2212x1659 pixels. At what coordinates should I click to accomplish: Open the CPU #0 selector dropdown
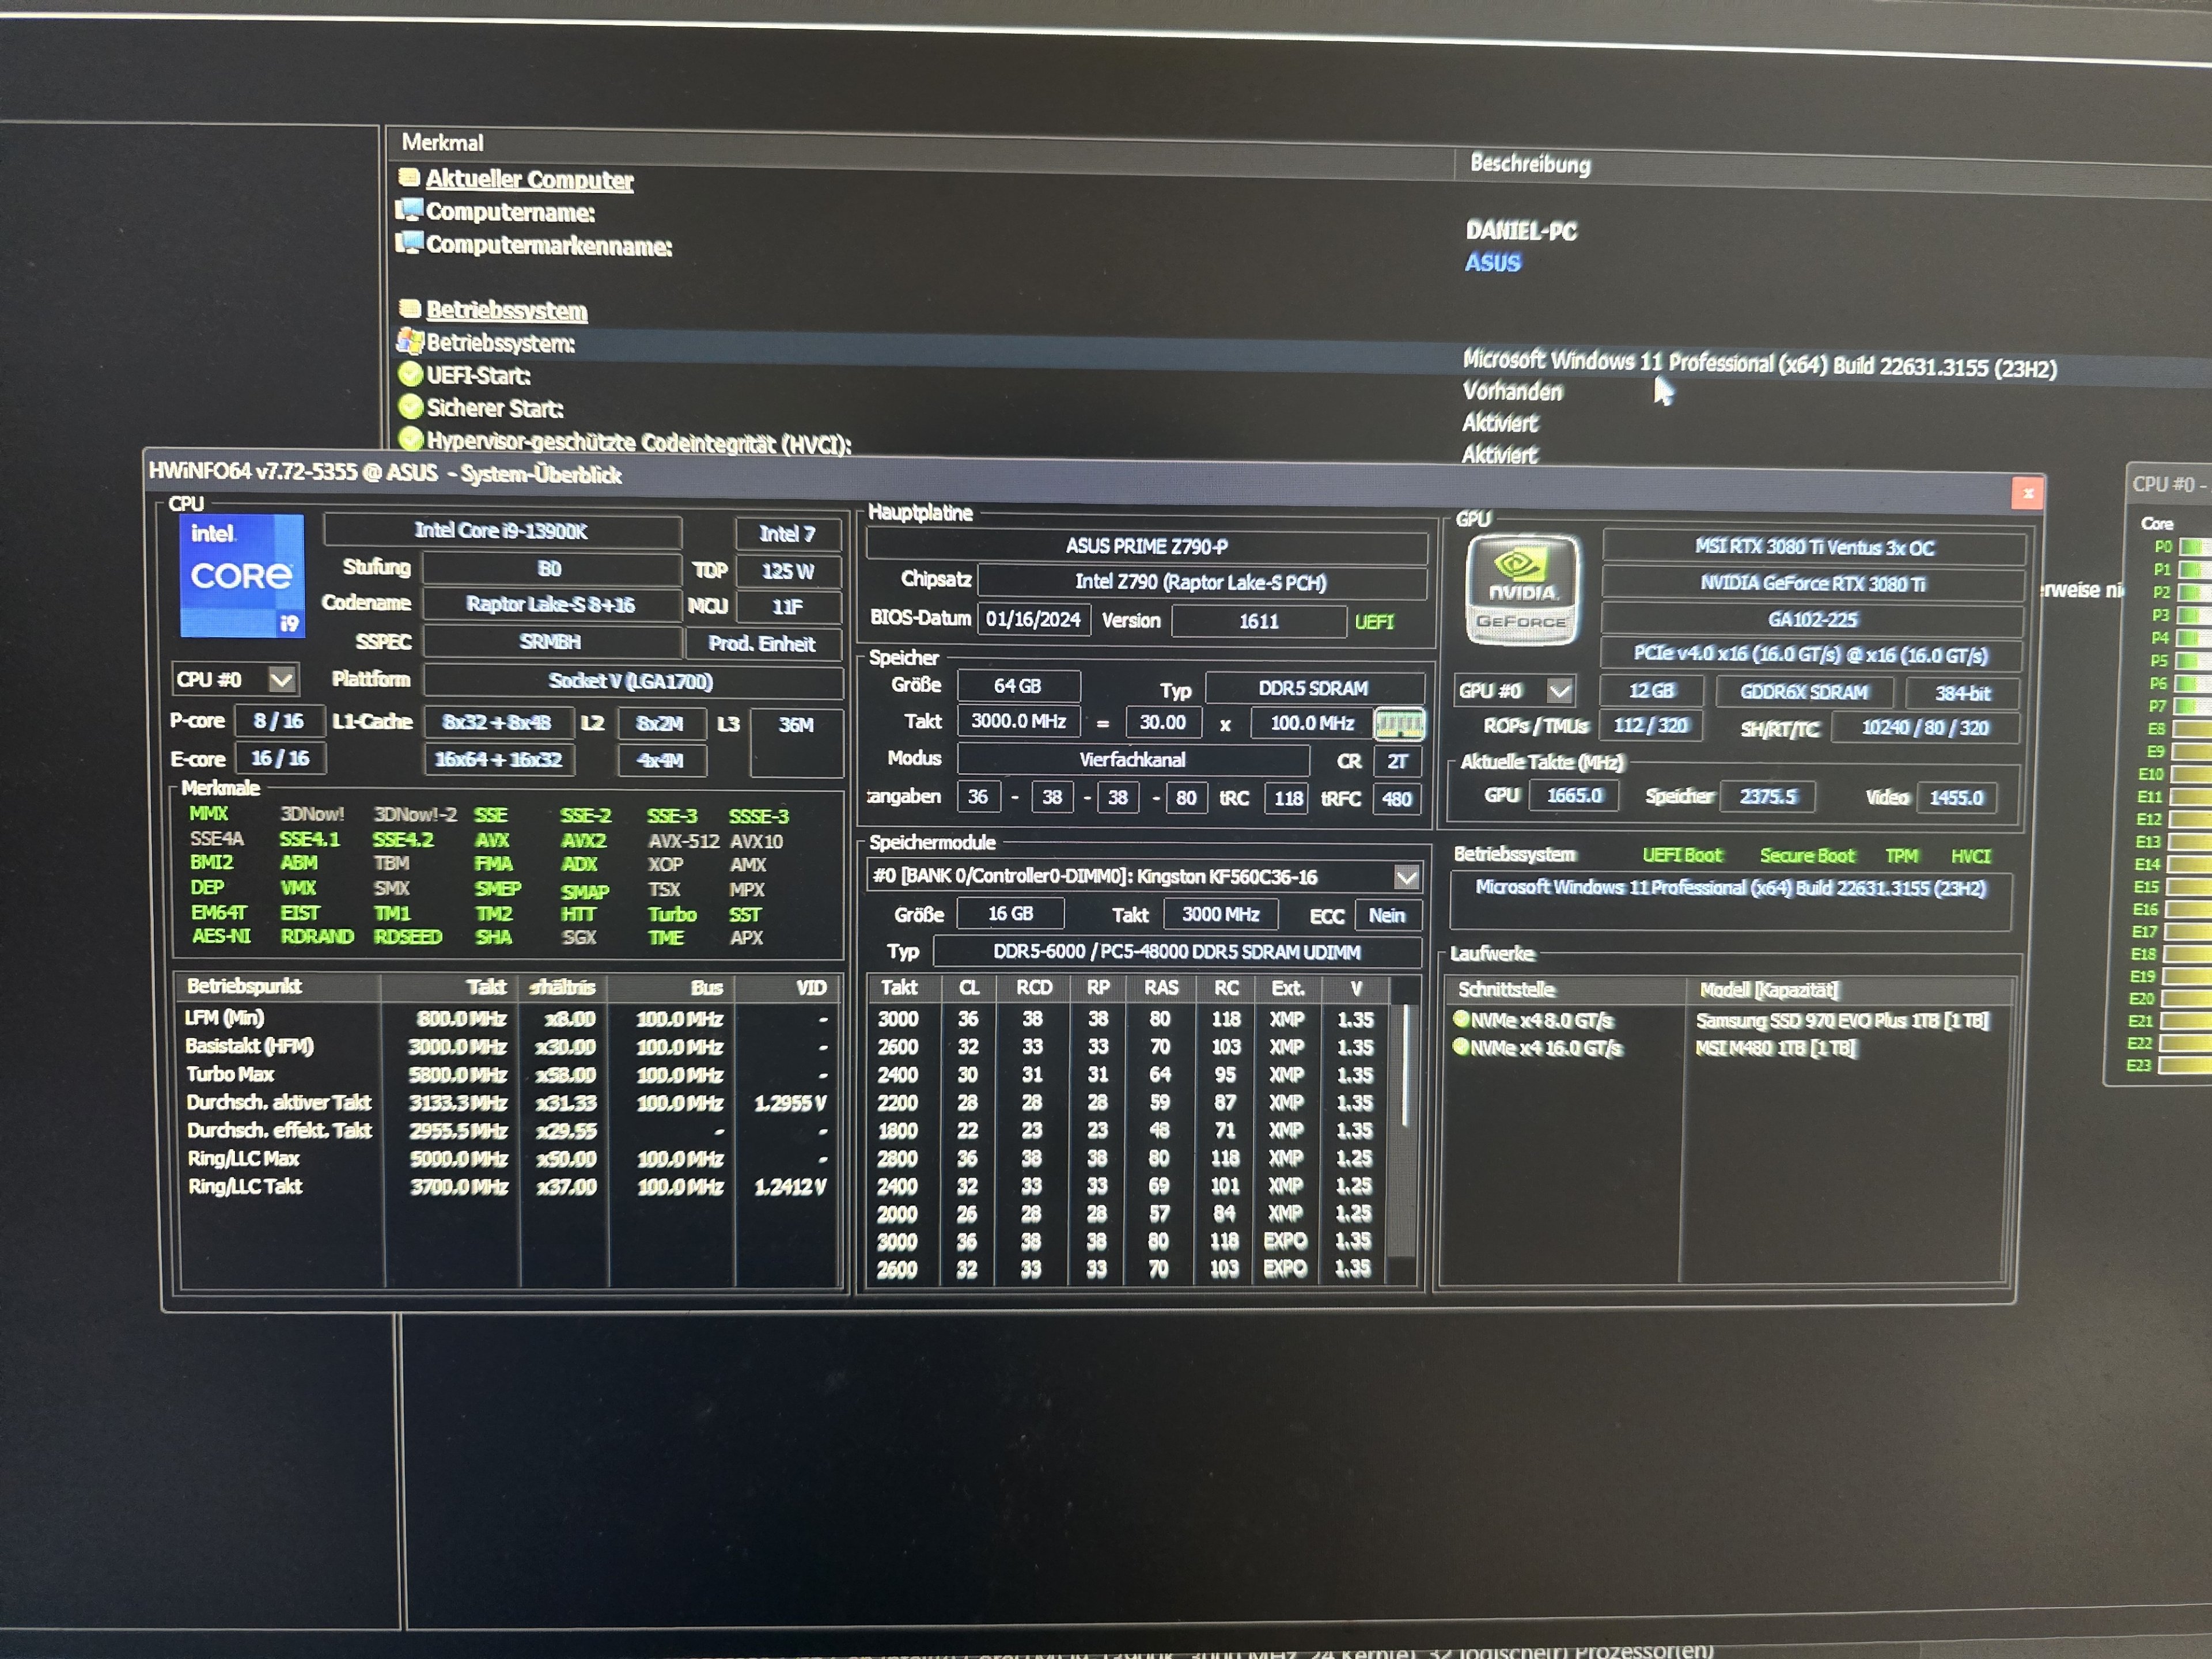282,680
